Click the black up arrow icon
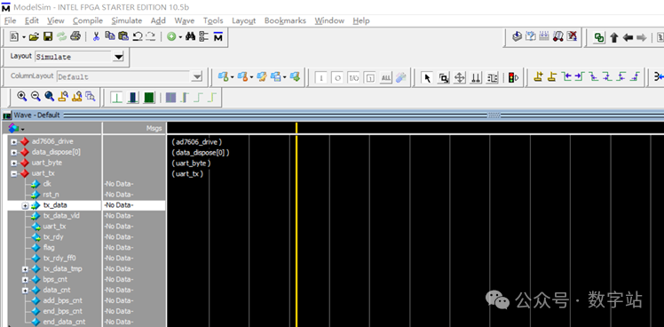 pos(614,37)
